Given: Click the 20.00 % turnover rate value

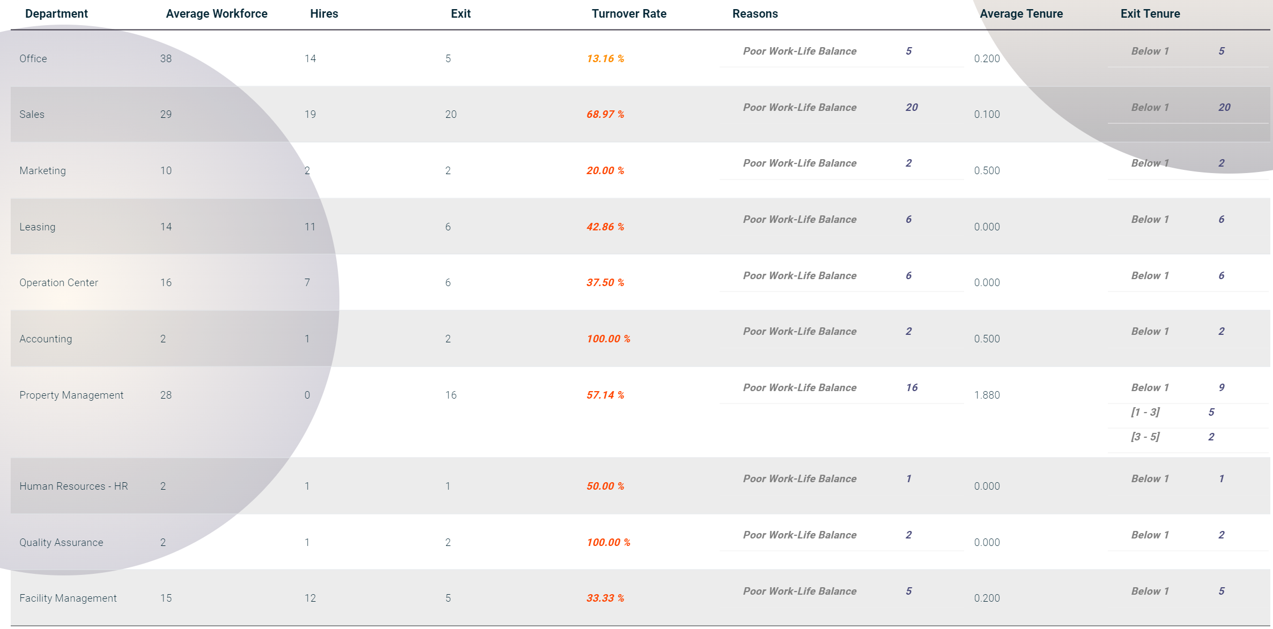Looking at the screenshot, I should 605,170.
